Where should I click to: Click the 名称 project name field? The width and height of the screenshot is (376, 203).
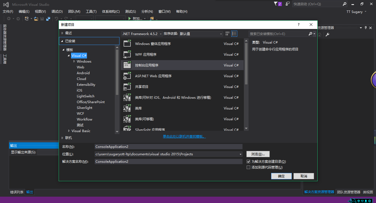(x=168, y=146)
